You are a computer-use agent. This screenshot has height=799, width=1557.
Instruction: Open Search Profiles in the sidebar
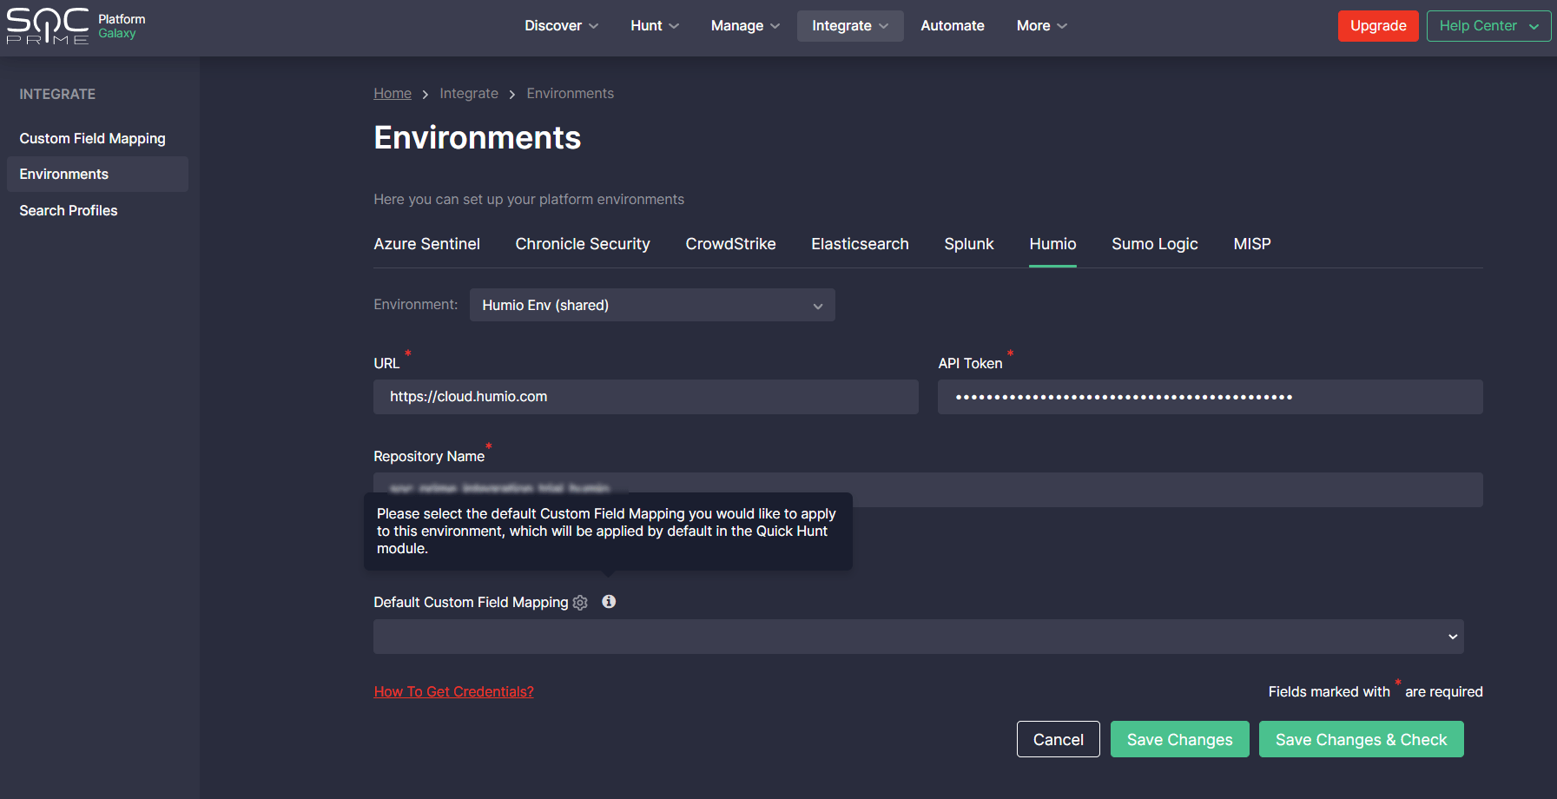pyautogui.click(x=69, y=210)
